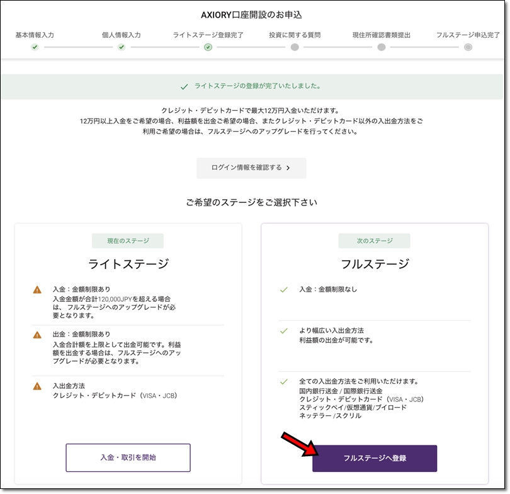Click the AXIORY口座開設のお申込 title
Screen dimensions: 510x494
(x=251, y=15)
